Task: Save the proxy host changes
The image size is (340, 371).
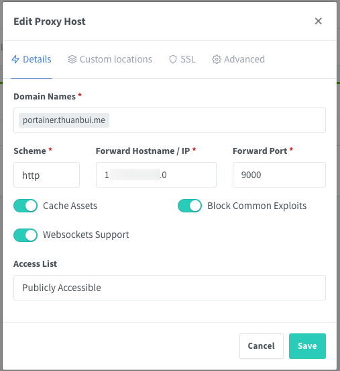Action: 307,346
